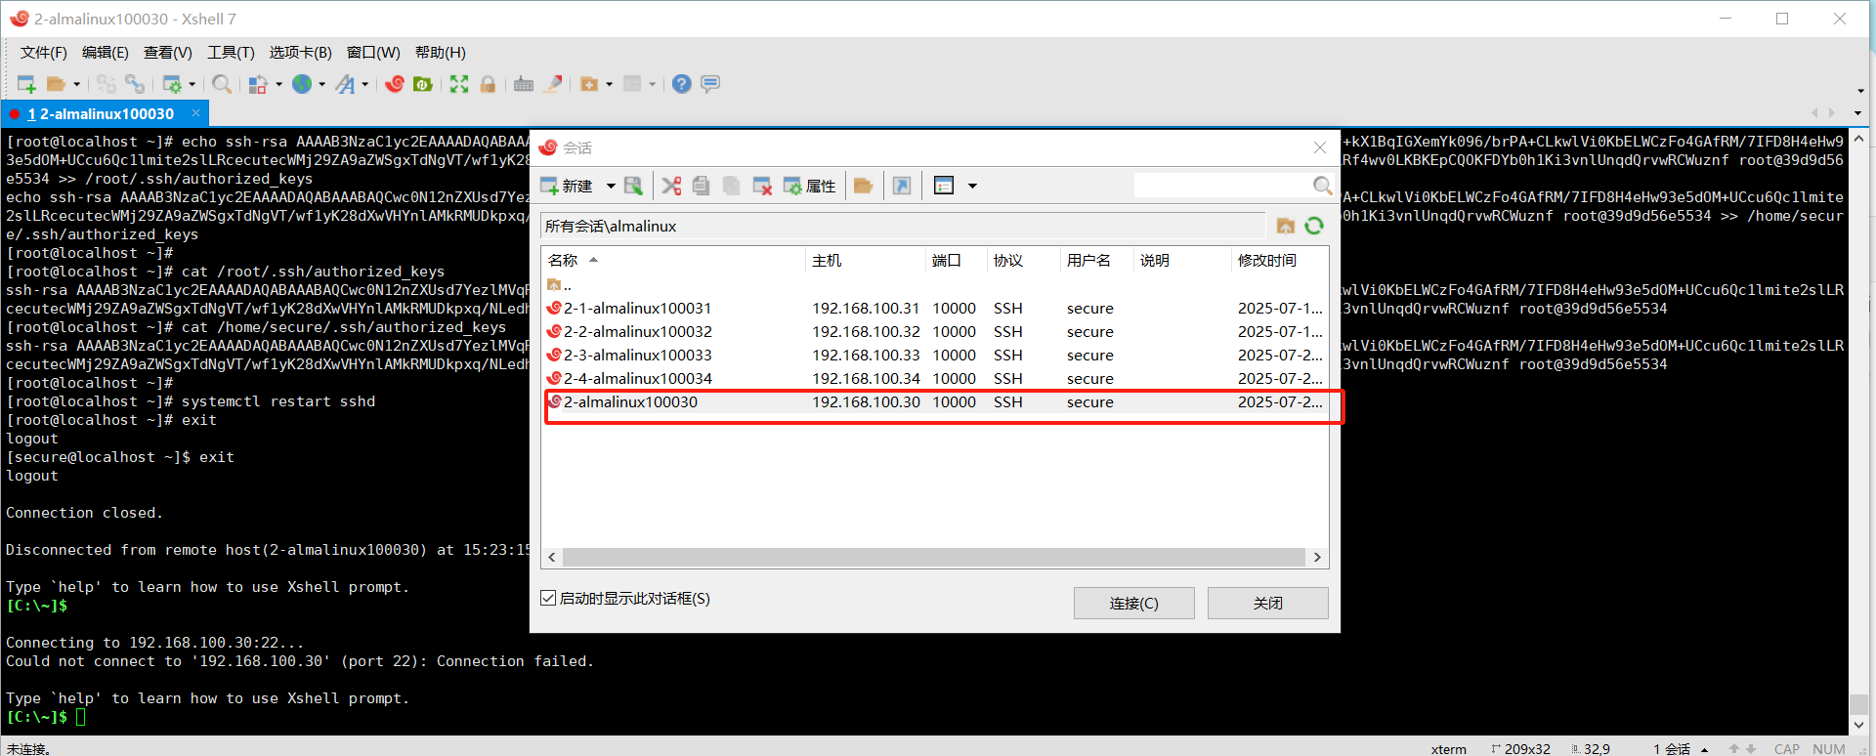
Task: Open the 查看(V) menu
Action: [168, 52]
